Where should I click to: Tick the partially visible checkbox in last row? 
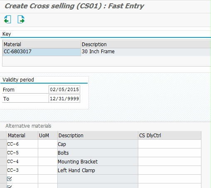point(9,187)
